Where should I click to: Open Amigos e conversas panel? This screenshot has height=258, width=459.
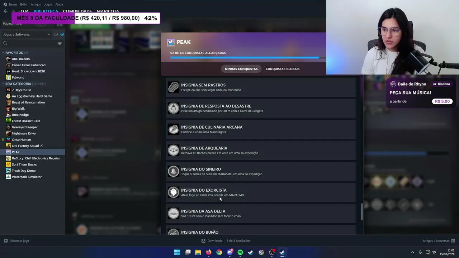tap(439, 241)
